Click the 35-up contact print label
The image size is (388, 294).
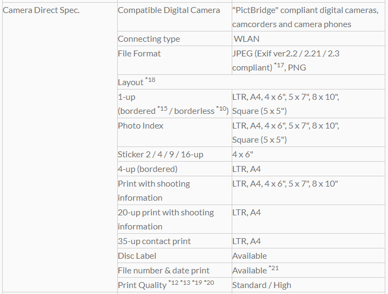point(154,241)
